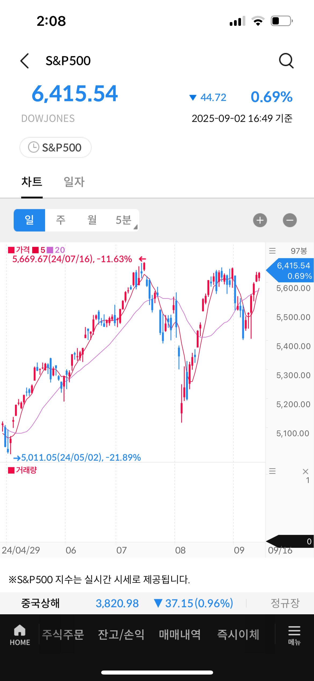Expand the 5분 minute interval dropdown
Screen dimensions: 314x681
click(x=124, y=220)
